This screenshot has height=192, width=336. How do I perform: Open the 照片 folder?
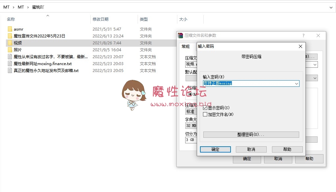[18, 50]
